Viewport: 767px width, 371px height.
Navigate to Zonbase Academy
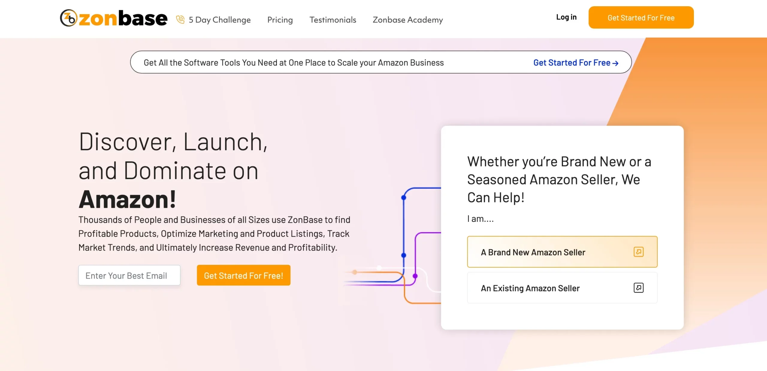click(x=407, y=20)
